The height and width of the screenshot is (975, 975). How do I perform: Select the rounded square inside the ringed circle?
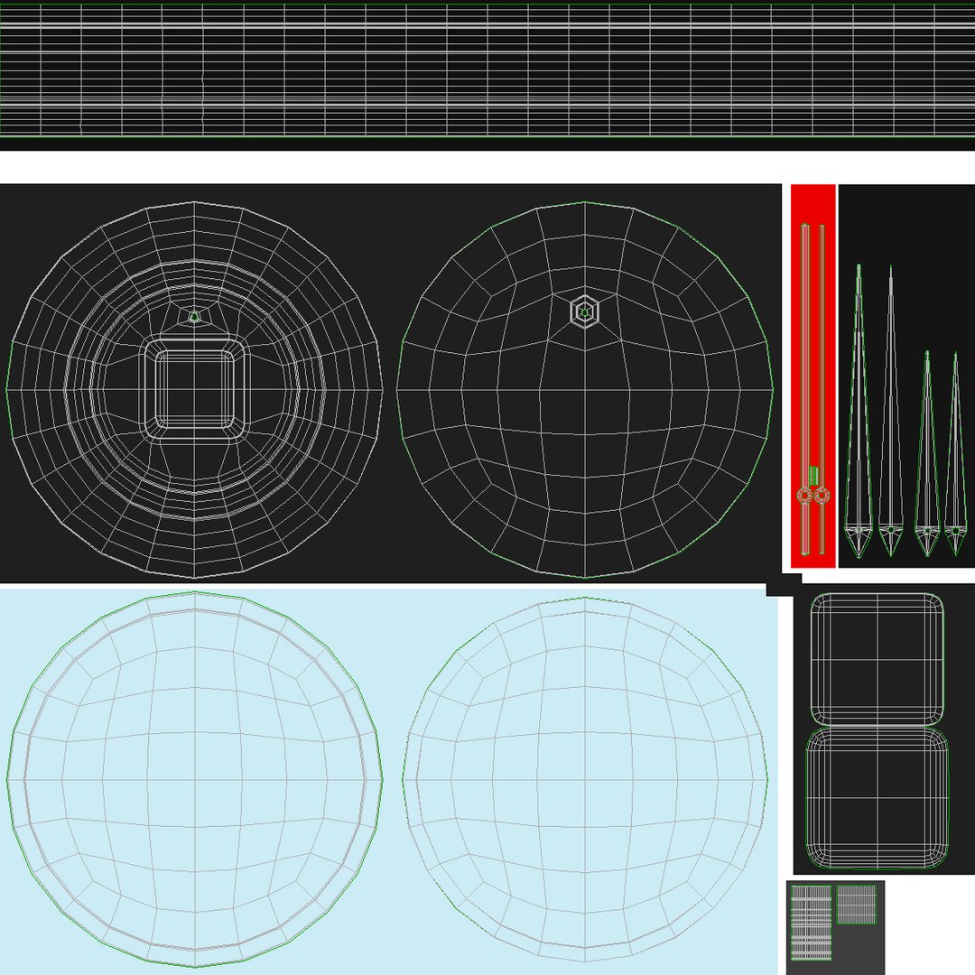(194, 390)
